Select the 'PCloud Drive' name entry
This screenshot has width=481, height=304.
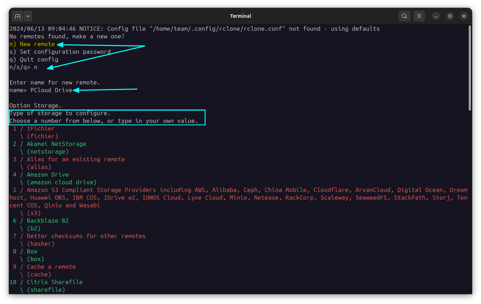coord(50,90)
